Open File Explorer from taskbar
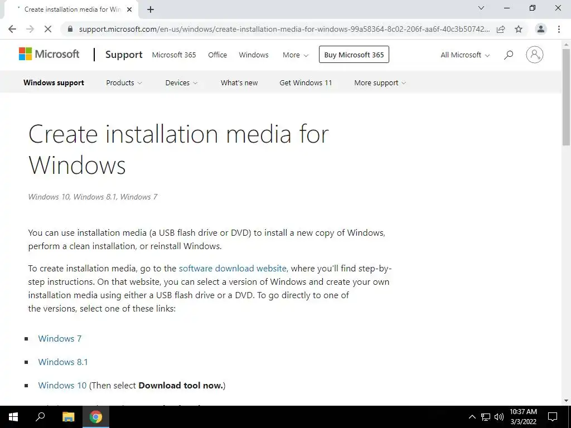This screenshot has width=571, height=428. pyautogui.click(x=68, y=417)
